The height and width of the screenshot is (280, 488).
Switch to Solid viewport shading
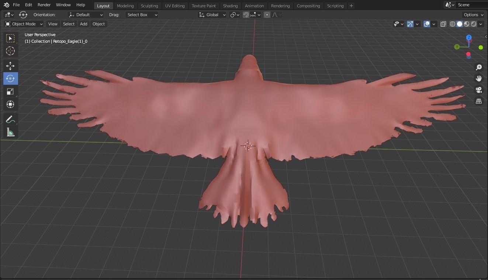(x=460, y=24)
